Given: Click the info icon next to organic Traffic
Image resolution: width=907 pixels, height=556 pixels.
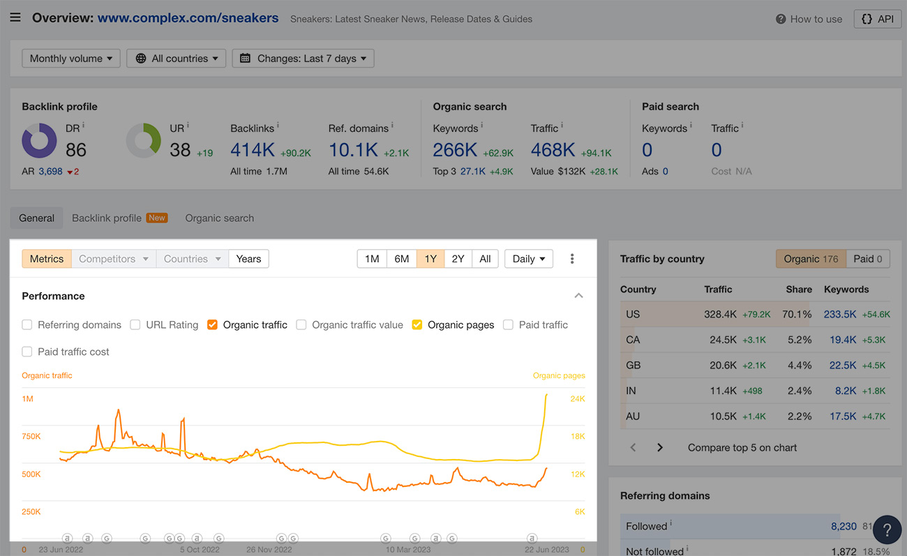Looking at the screenshot, I should click(562, 126).
